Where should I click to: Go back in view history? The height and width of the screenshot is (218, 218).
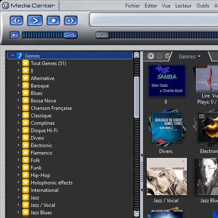151,56
